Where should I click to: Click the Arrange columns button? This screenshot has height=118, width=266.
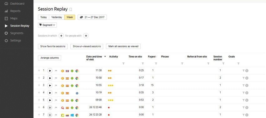click(49, 58)
